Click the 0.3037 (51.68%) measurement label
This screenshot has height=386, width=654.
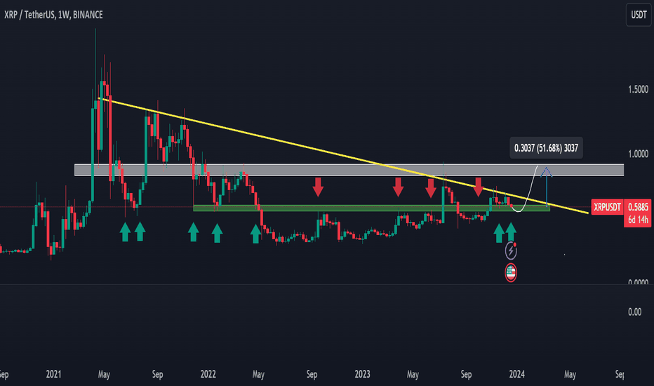(x=546, y=148)
